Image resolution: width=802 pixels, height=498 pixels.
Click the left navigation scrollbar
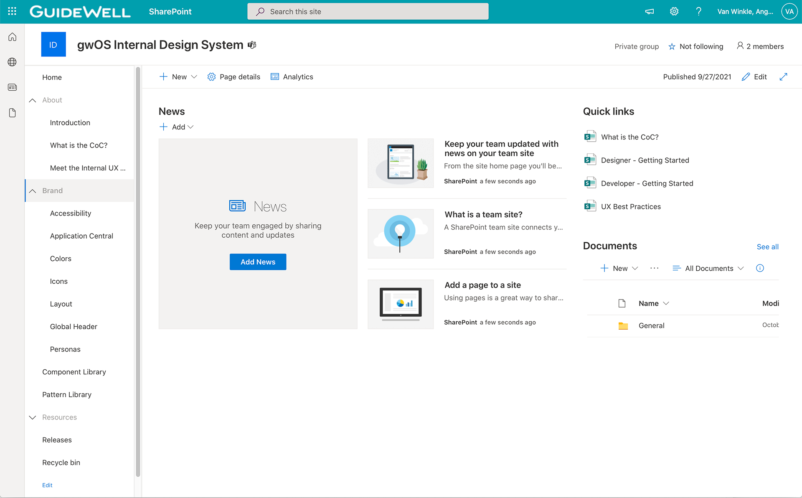(138, 272)
